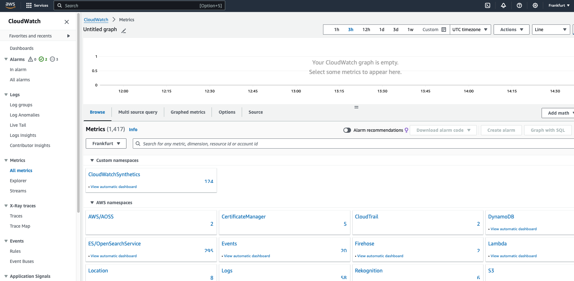574x281 pixels.
Task: Collapse the X-Ray traces section
Action: pos(6,206)
